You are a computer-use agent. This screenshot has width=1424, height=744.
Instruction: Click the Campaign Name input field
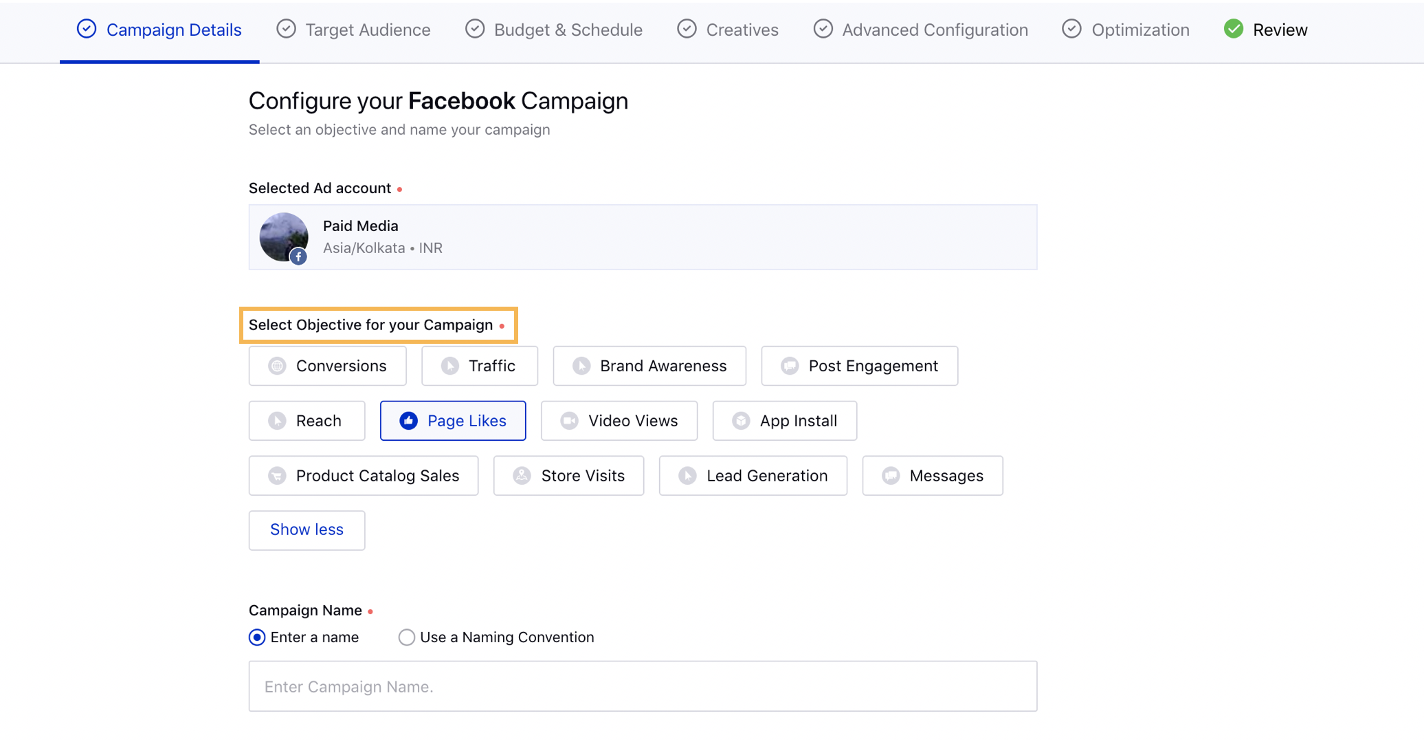click(643, 686)
